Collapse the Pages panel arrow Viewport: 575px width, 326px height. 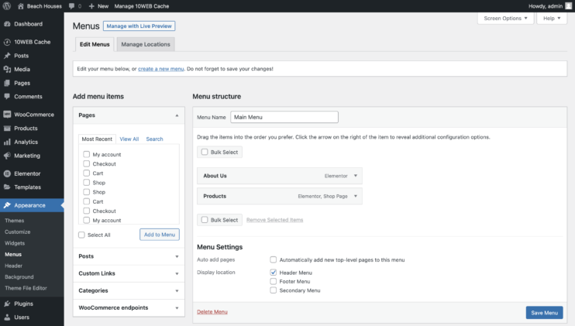tap(177, 115)
